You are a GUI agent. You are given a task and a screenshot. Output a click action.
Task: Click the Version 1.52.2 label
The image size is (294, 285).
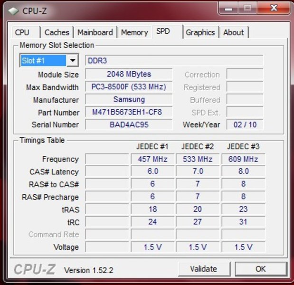[89, 270]
